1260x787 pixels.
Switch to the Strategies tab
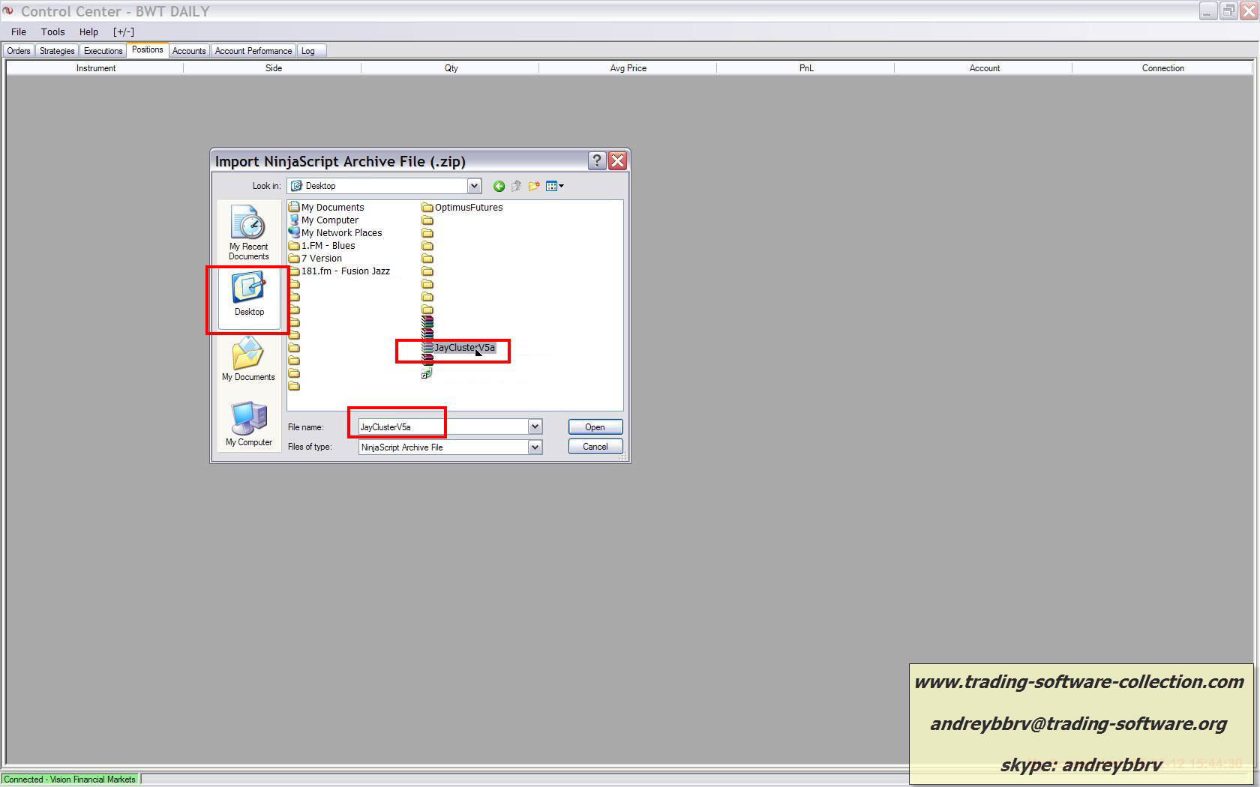(x=57, y=51)
